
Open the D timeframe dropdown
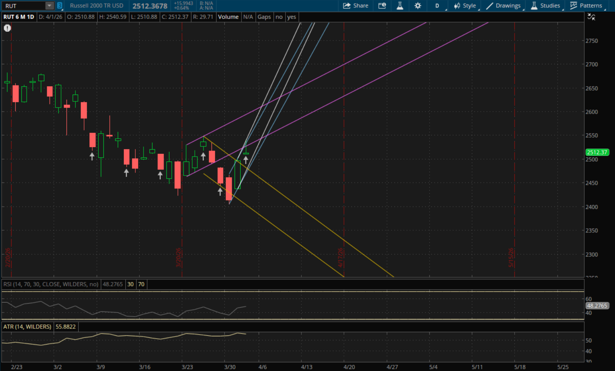[437, 6]
